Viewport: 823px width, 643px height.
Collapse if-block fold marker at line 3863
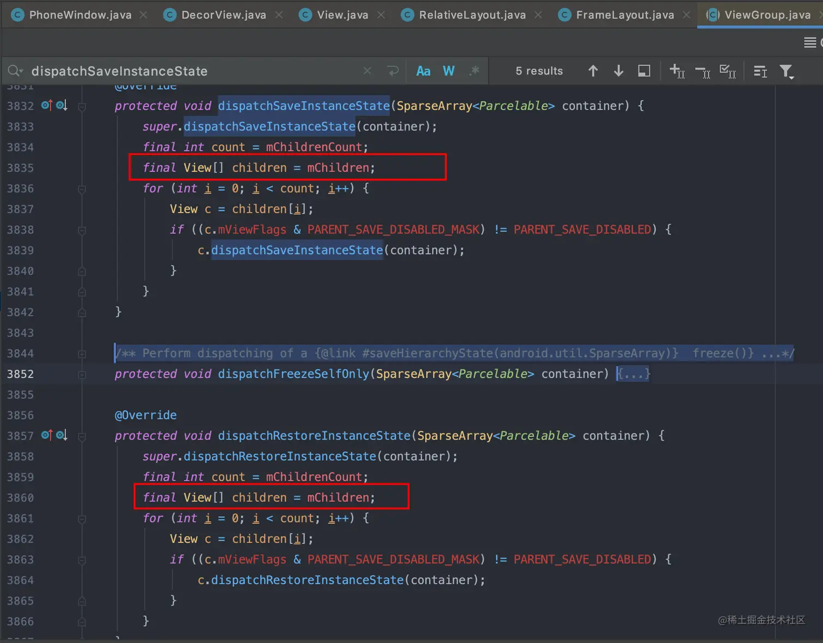tap(82, 560)
